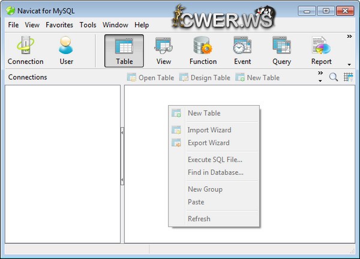Viewport: 360px width, 259px height.
Task: Expand the main toolbar overflow chevron
Action: point(349,37)
